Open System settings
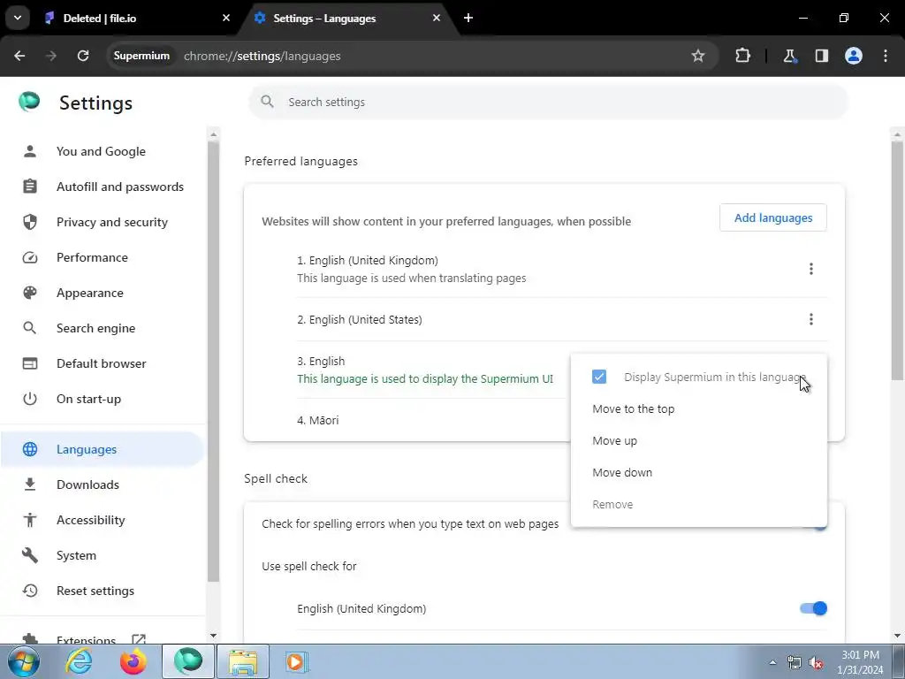This screenshot has height=679, width=905. [x=101, y=555]
